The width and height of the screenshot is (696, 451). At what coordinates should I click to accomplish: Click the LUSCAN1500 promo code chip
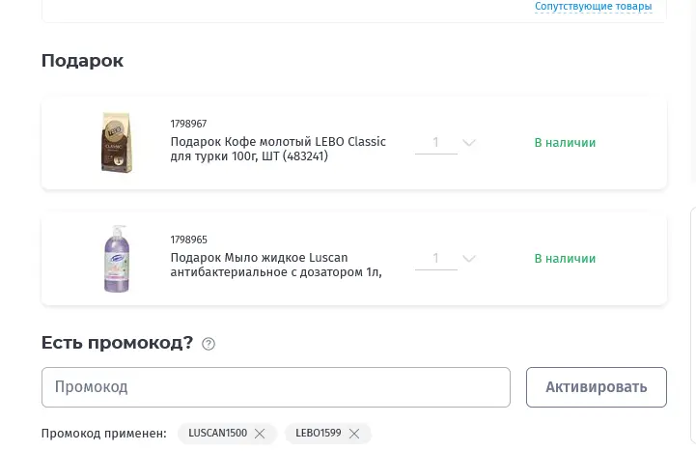227,434
